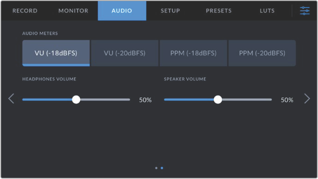This screenshot has width=318, height=179.
Task: Click the headphones volume slider handle
Action: coord(76,100)
